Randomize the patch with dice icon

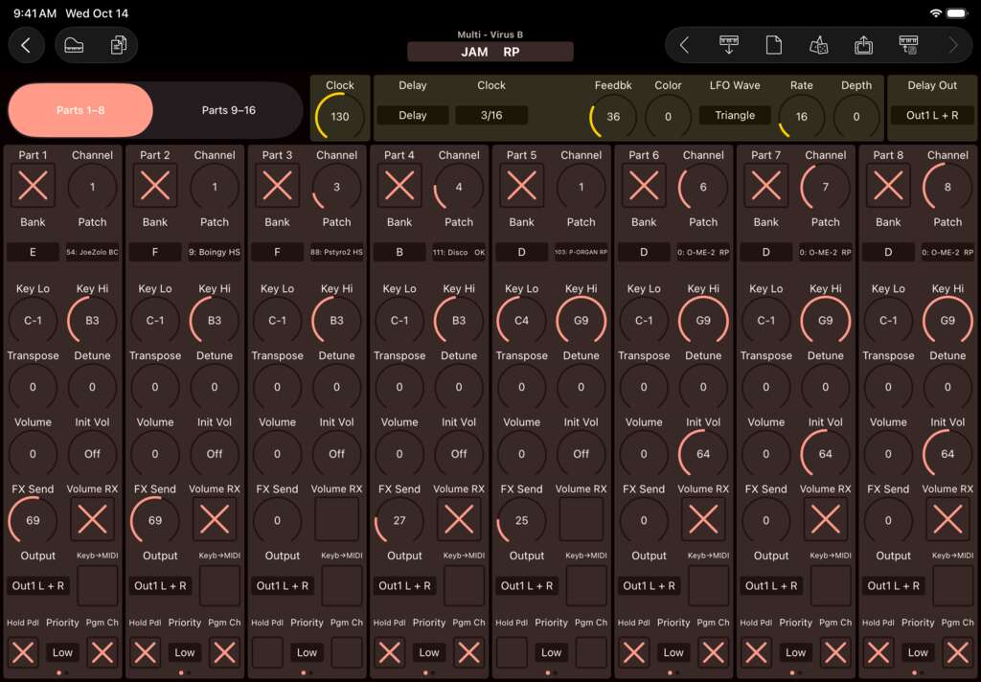[x=819, y=45]
